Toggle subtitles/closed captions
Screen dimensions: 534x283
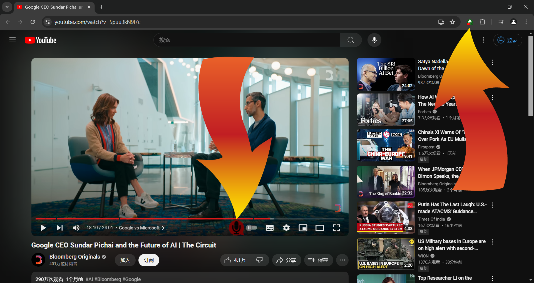pos(270,228)
